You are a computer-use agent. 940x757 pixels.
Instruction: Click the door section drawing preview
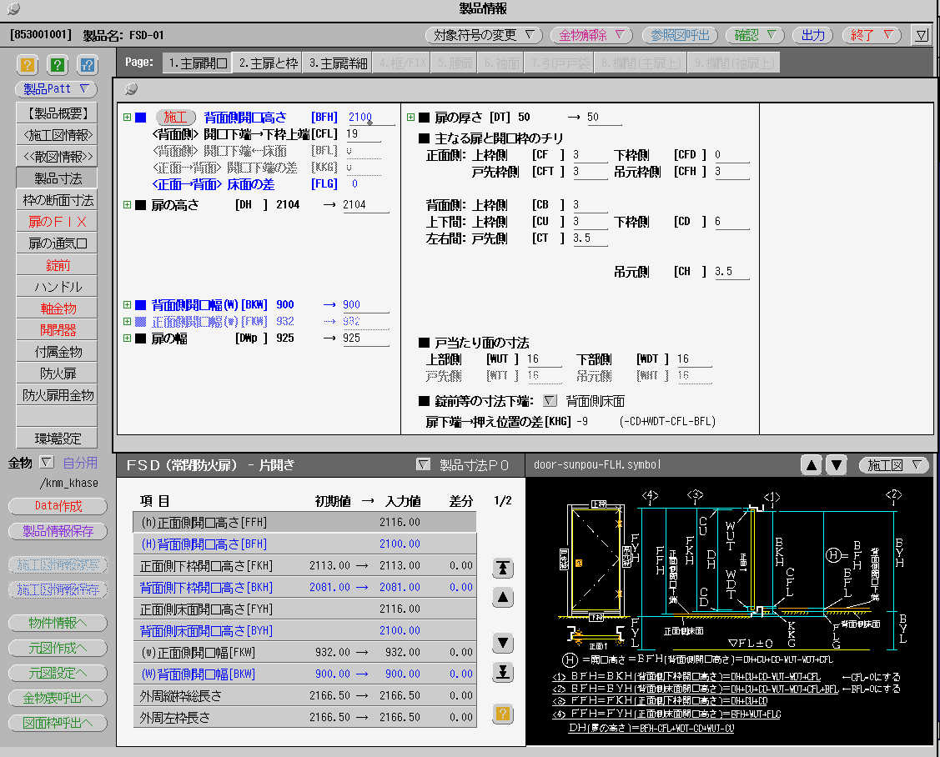pyautogui.click(x=728, y=611)
